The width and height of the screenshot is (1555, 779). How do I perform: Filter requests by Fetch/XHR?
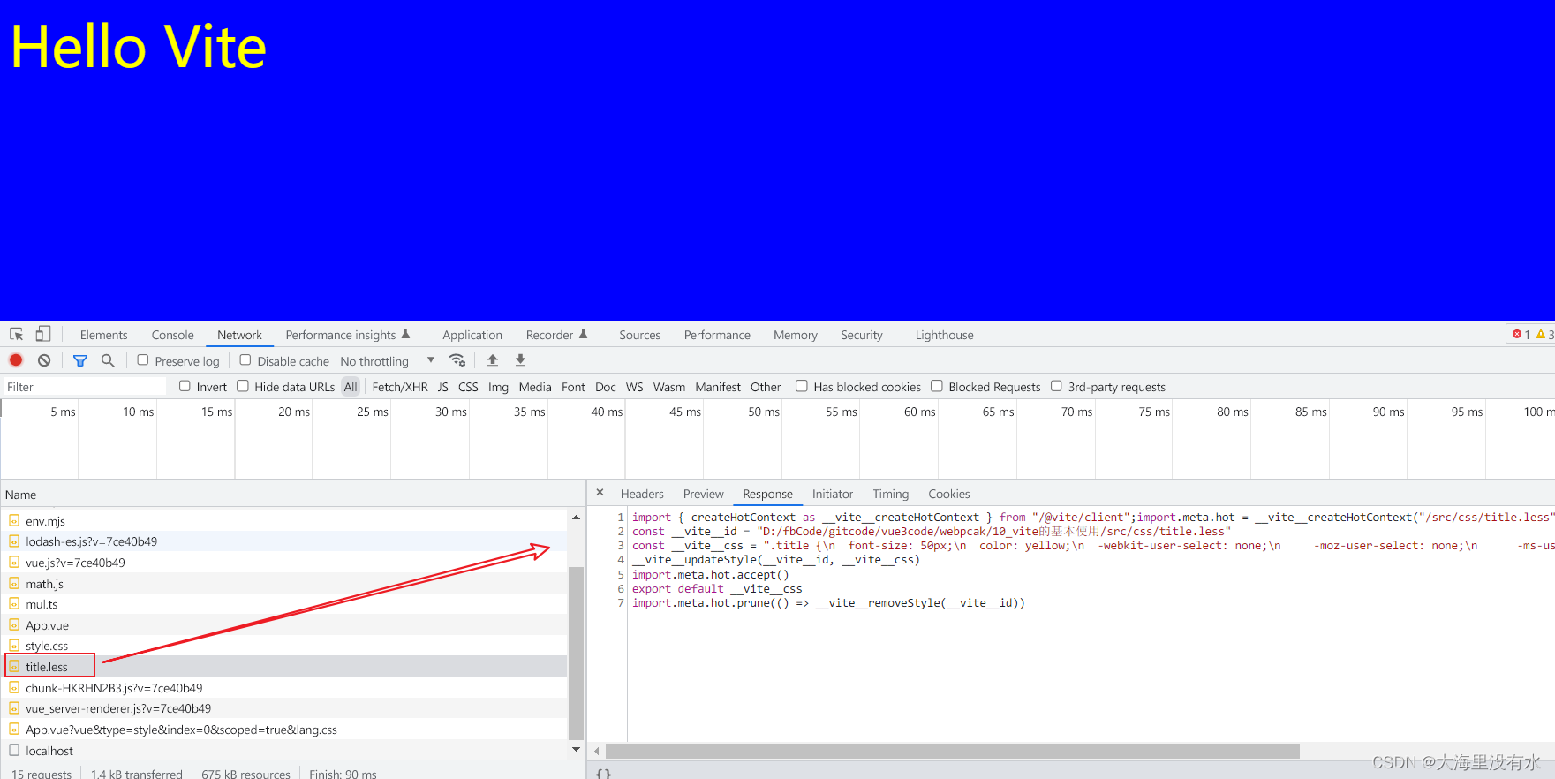(399, 387)
